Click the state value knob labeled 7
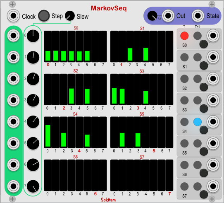224x203 pixels. [33, 186]
